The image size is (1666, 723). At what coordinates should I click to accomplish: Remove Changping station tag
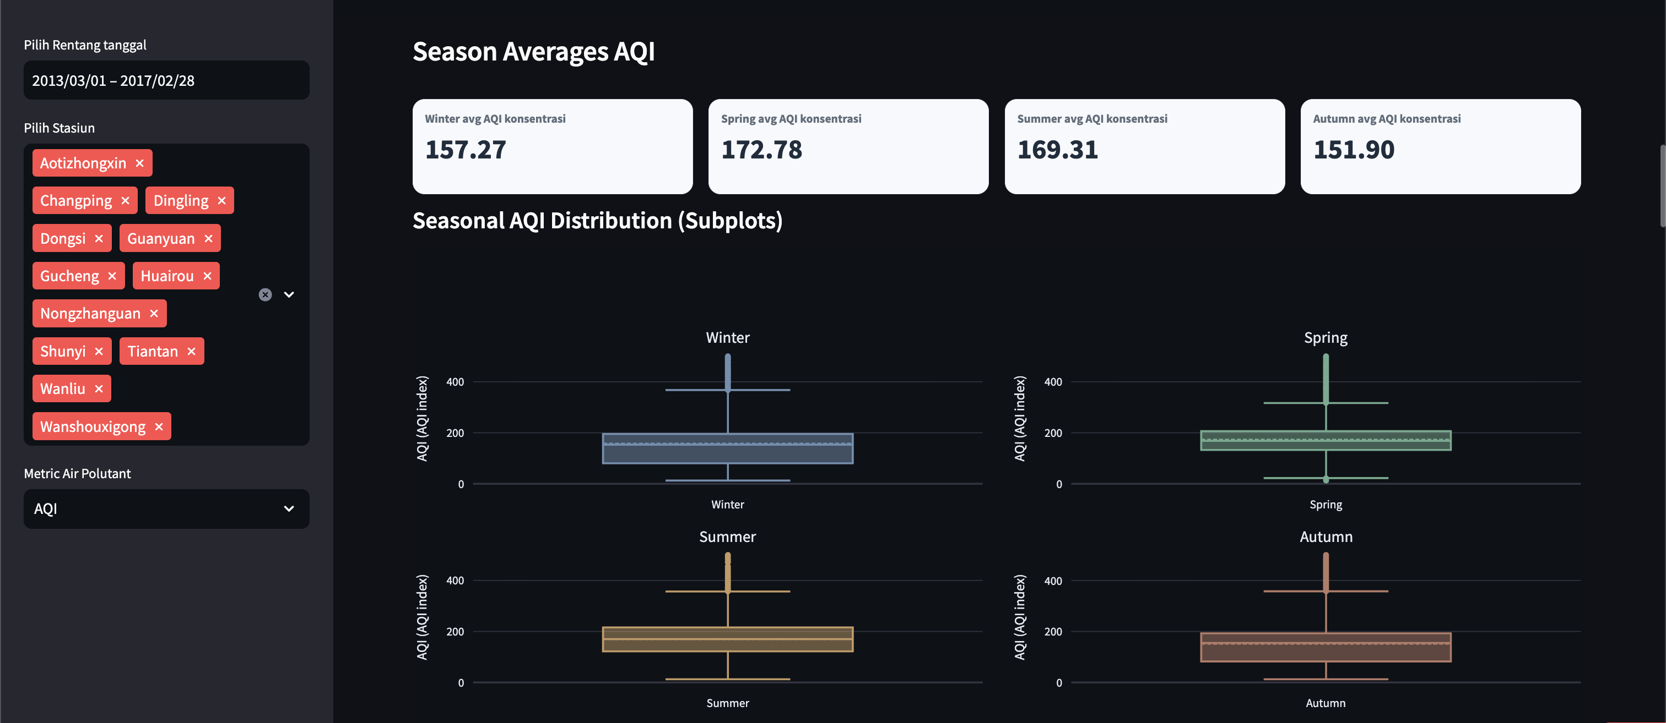tap(126, 201)
